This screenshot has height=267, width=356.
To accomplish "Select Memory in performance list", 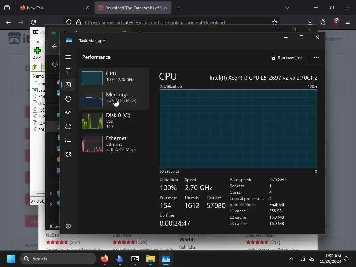I will [114, 99].
